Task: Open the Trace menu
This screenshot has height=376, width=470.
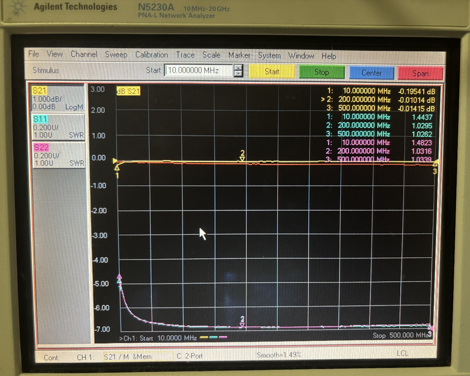Action: click(185, 55)
